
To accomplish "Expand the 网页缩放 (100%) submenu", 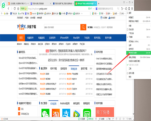I will pos(139,41).
